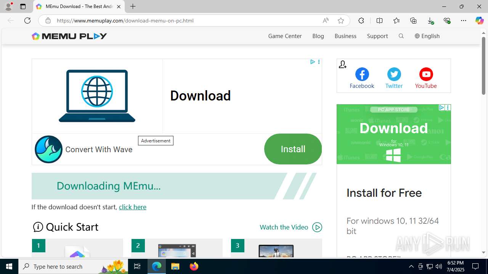Open the Windows Start menu
The image size is (488, 274).
[9, 266]
